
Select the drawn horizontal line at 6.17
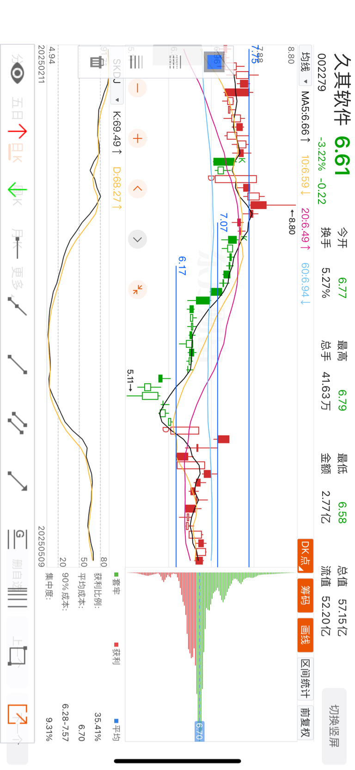[x=176, y=416]
